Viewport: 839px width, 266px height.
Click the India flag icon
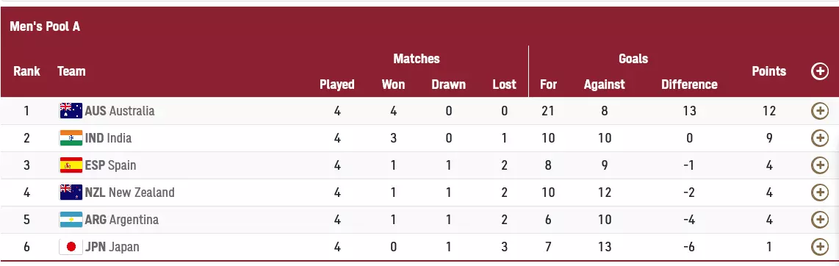[x=71, y=138]
